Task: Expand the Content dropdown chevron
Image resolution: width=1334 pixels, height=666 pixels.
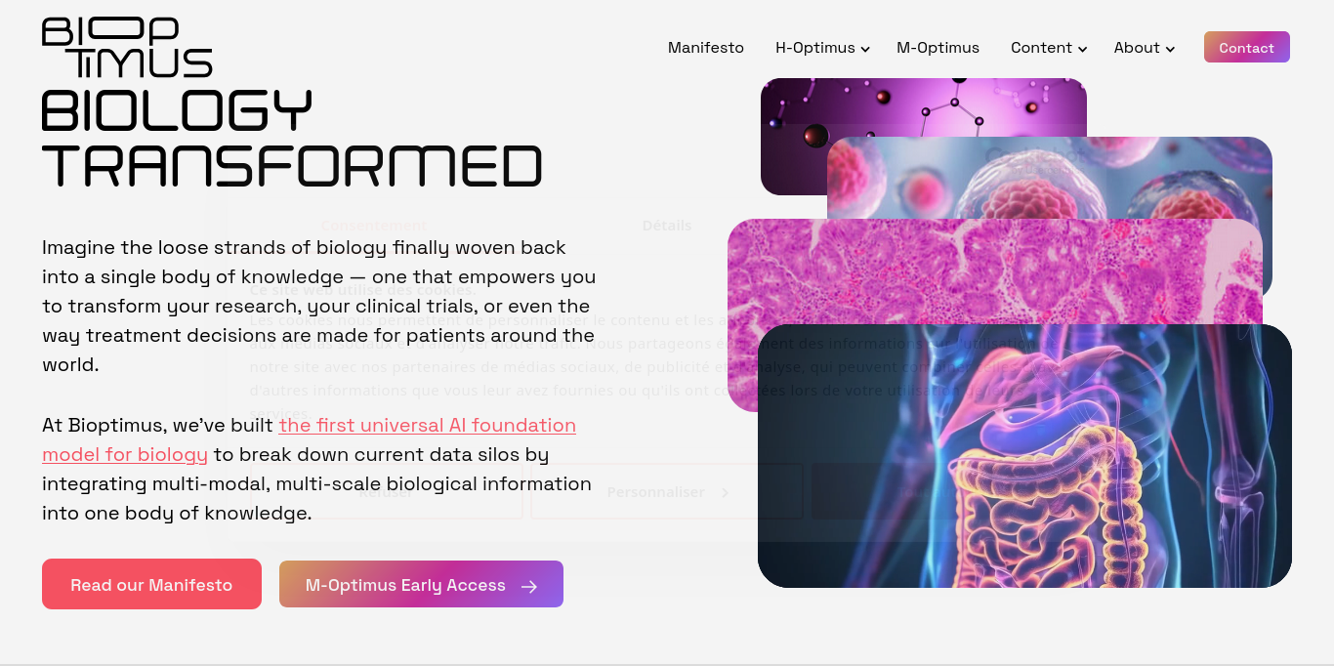Action: point(1082,49)
